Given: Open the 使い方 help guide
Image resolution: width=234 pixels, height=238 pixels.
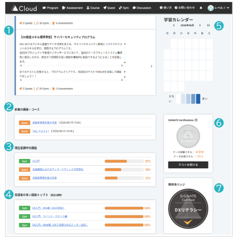Looking at the screenshot, I should pyautogui.click(x=165, y=8).
